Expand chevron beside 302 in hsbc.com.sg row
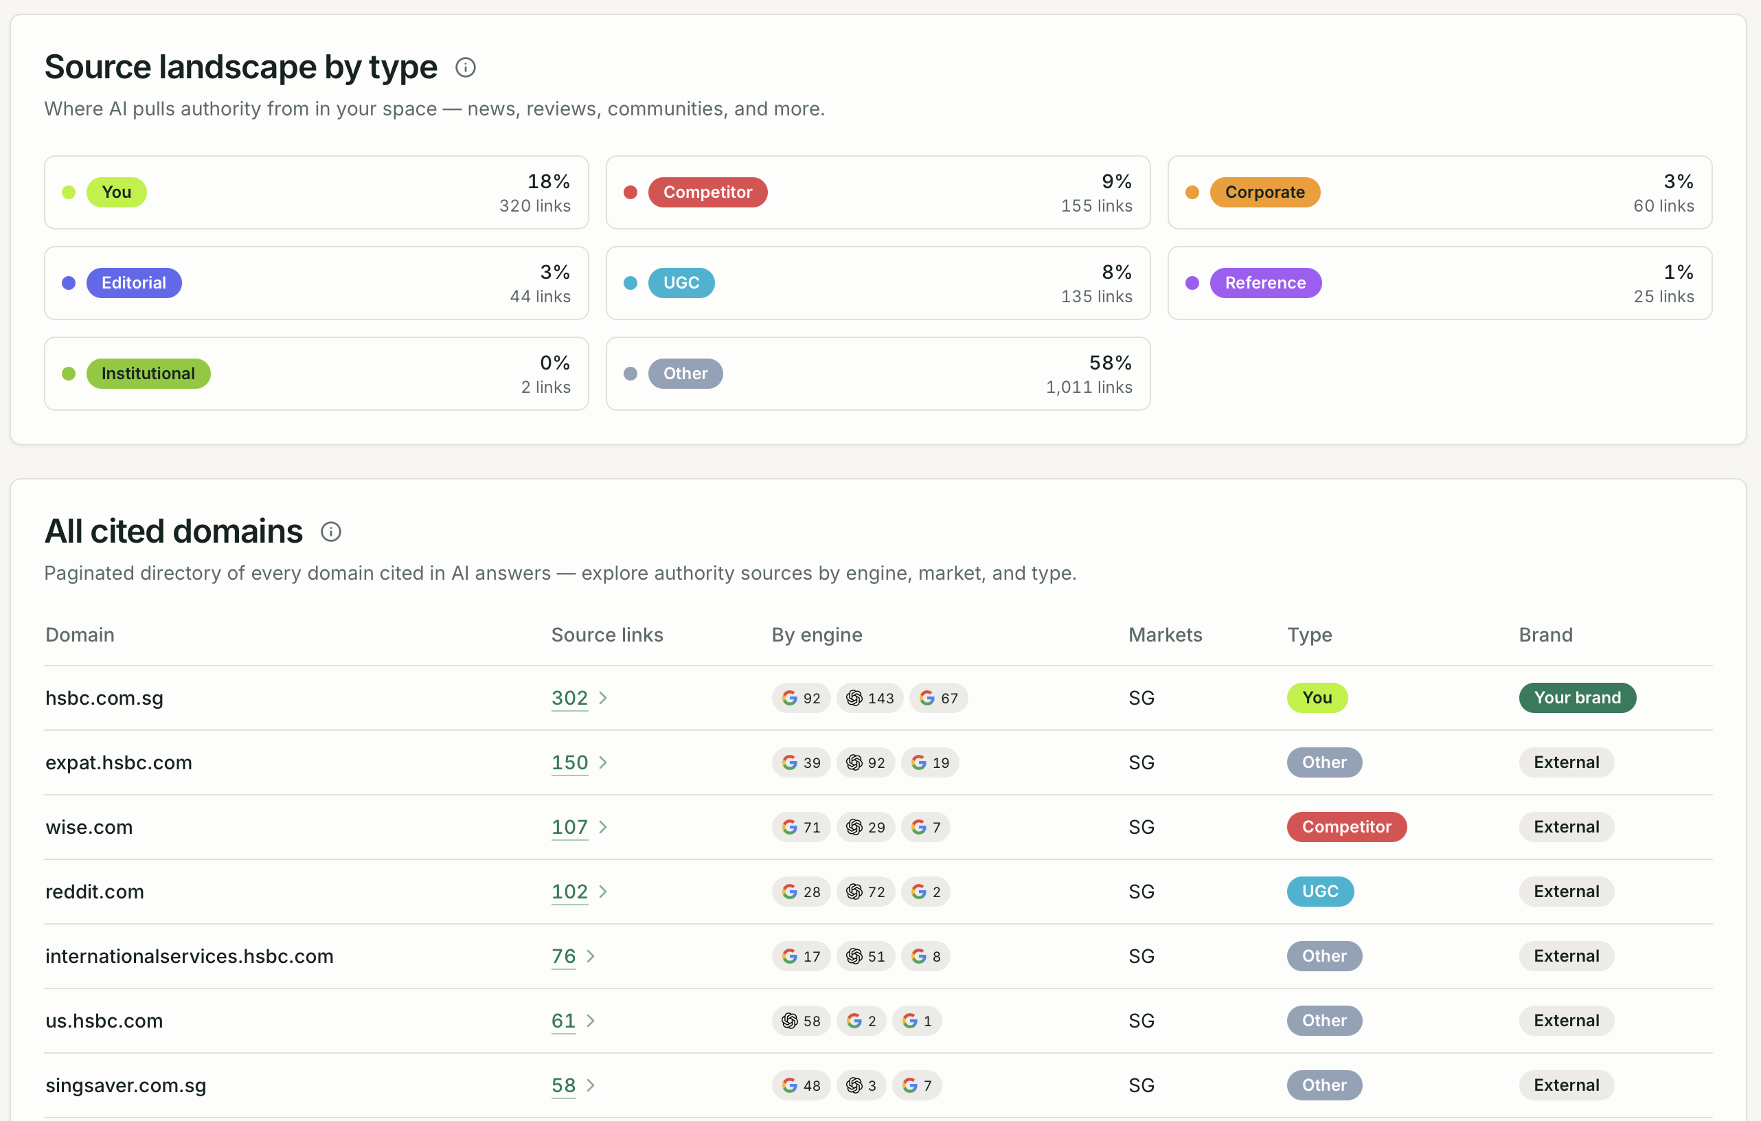Viewport: 1761px width, 1121px height. [x=602, y=698]
